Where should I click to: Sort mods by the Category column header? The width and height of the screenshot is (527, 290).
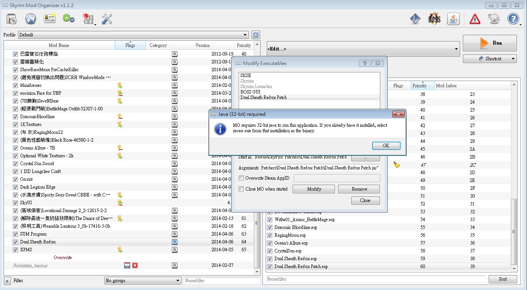tap(158, 45)
